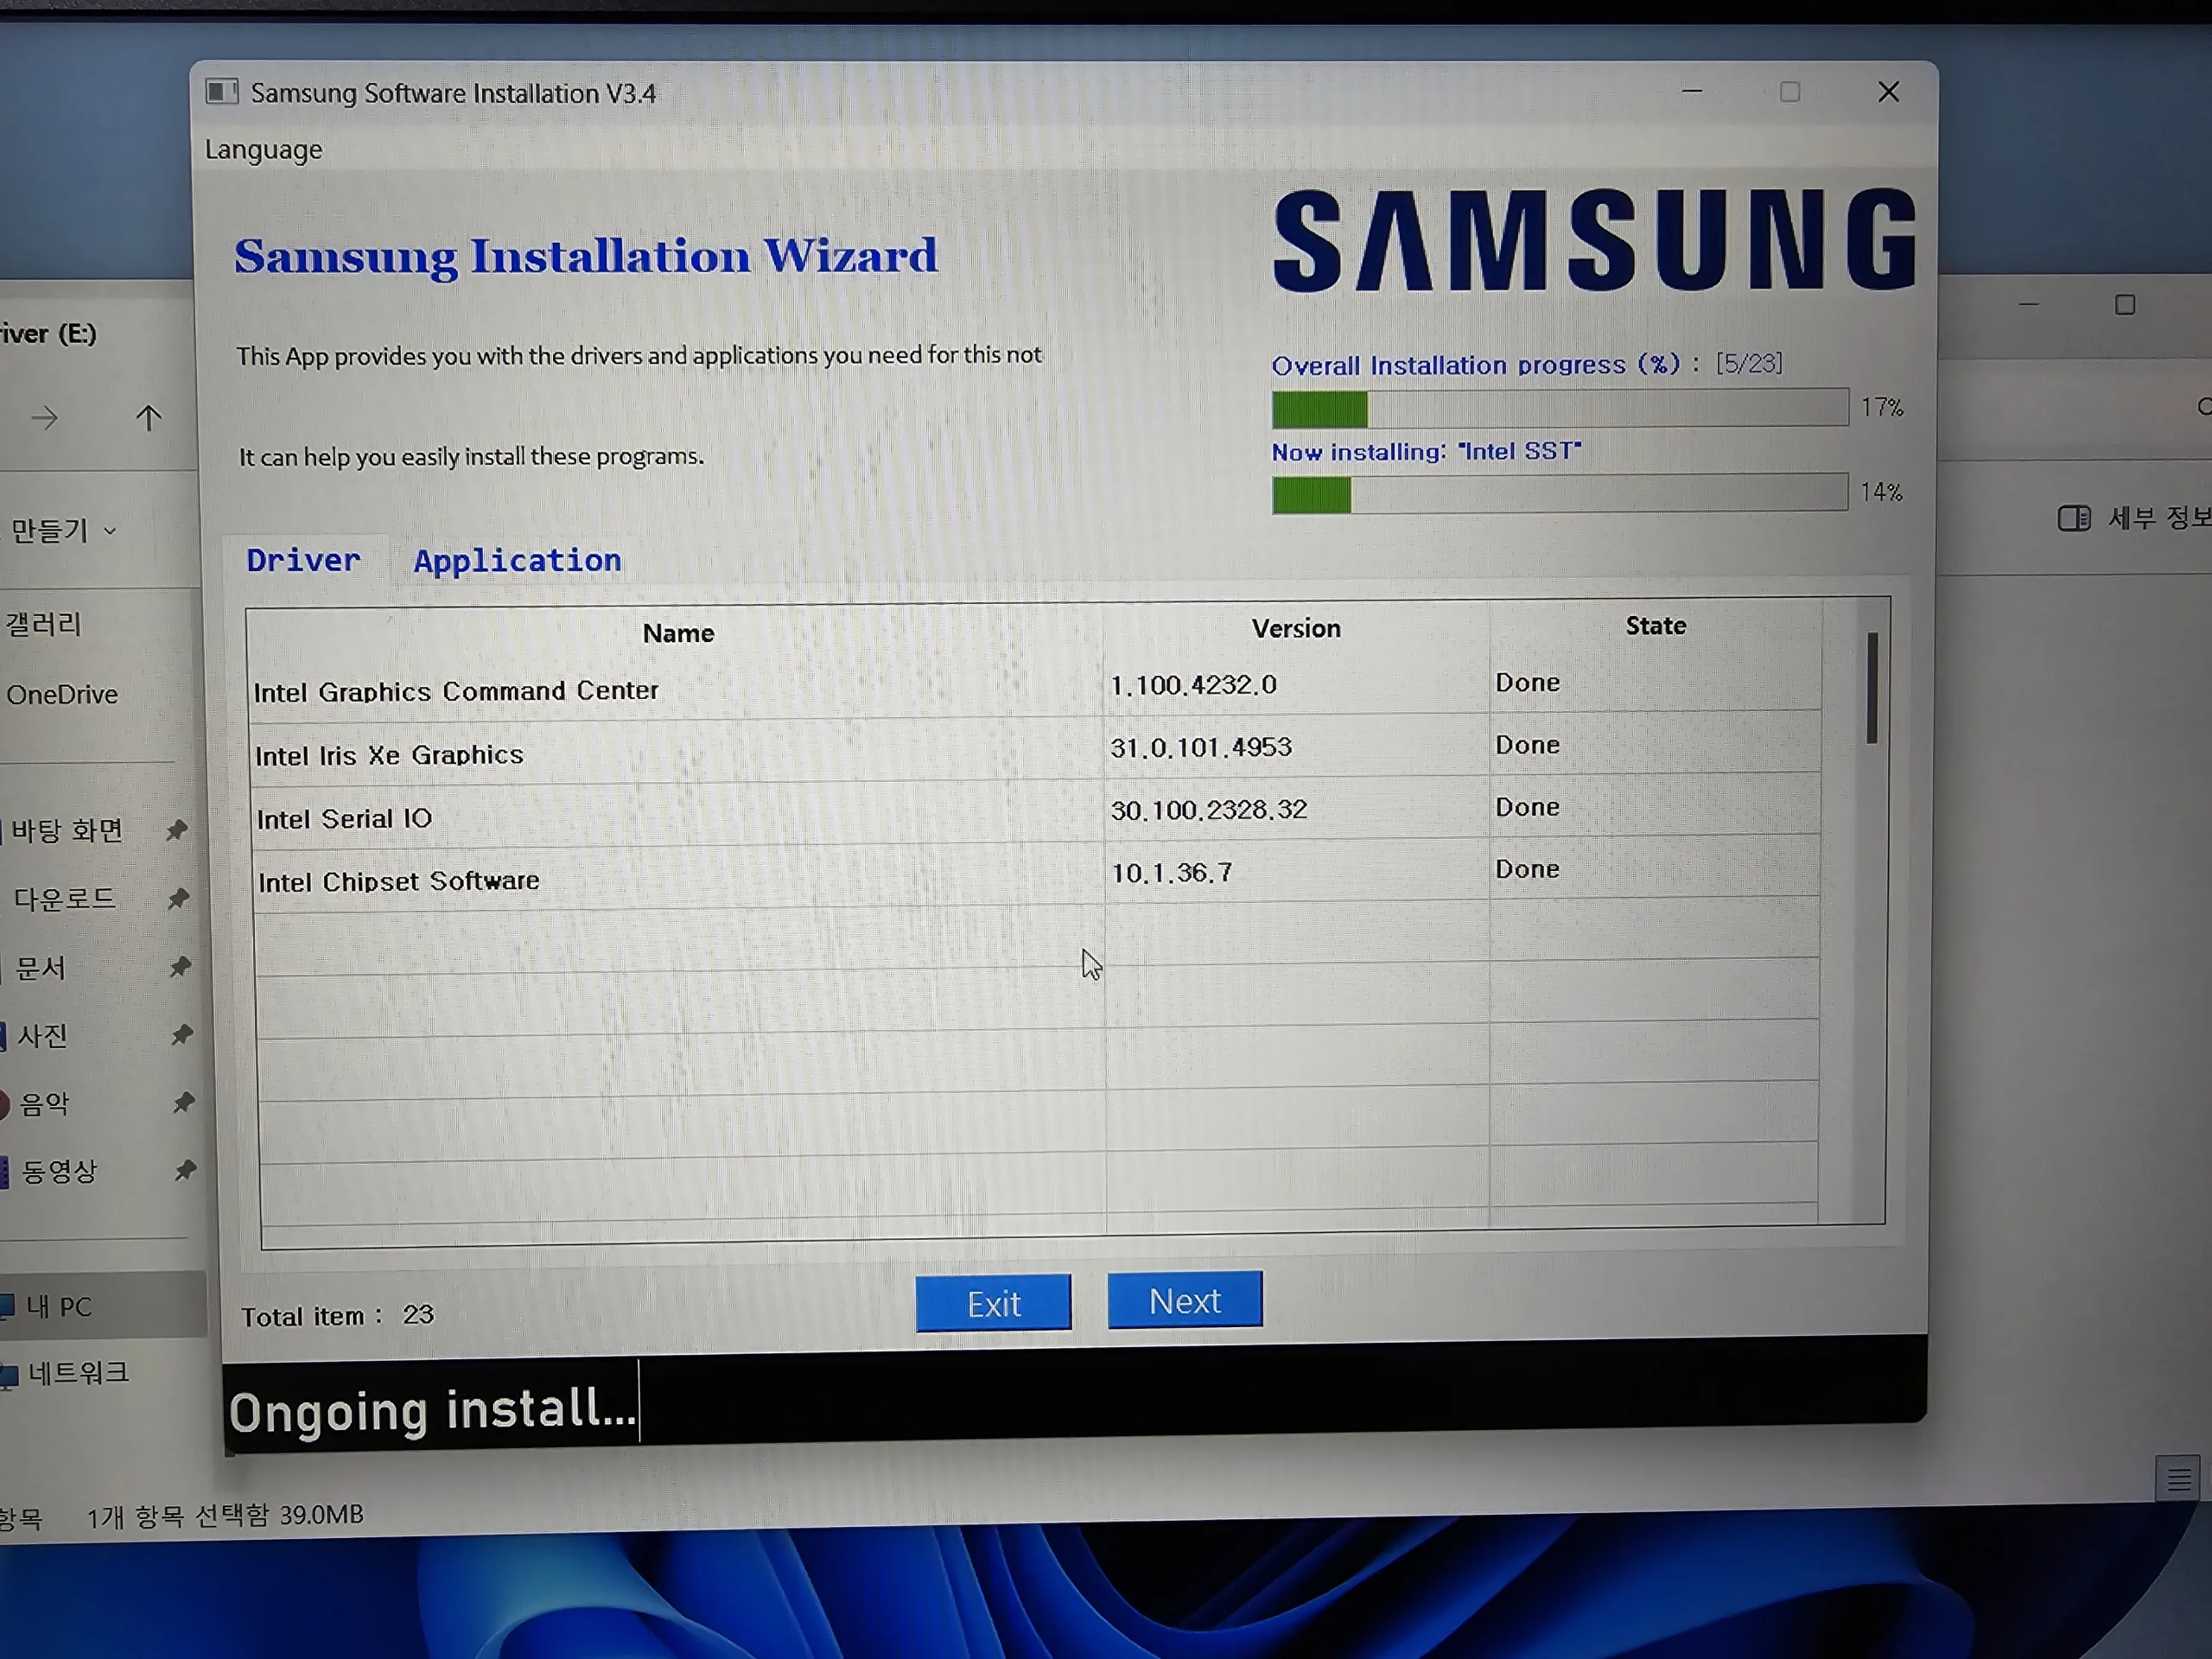Click the Intel SST installing progress bar
2212x1659 pixels.
point(1559,493)
